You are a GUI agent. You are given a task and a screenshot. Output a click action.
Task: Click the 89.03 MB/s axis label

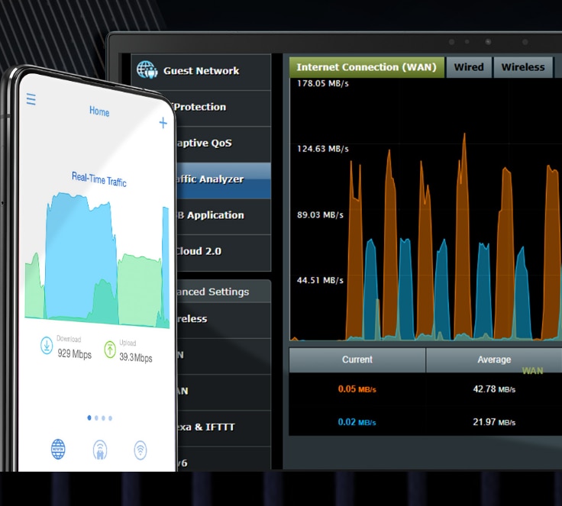coord(320,214)
